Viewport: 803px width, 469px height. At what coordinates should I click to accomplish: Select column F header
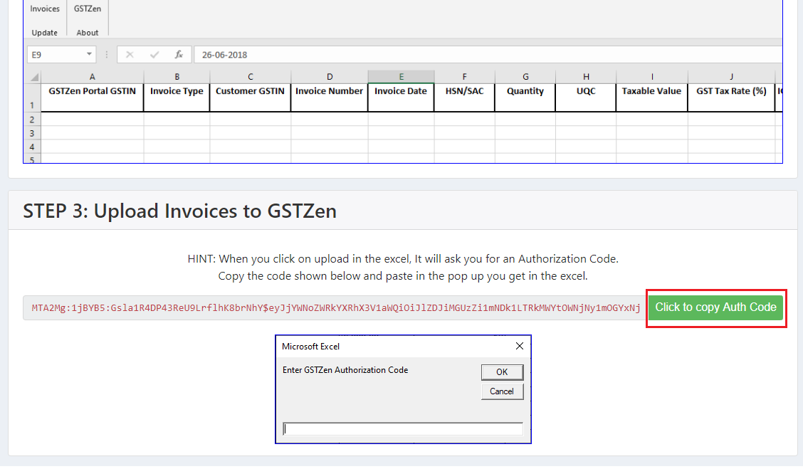click(464, 77)
